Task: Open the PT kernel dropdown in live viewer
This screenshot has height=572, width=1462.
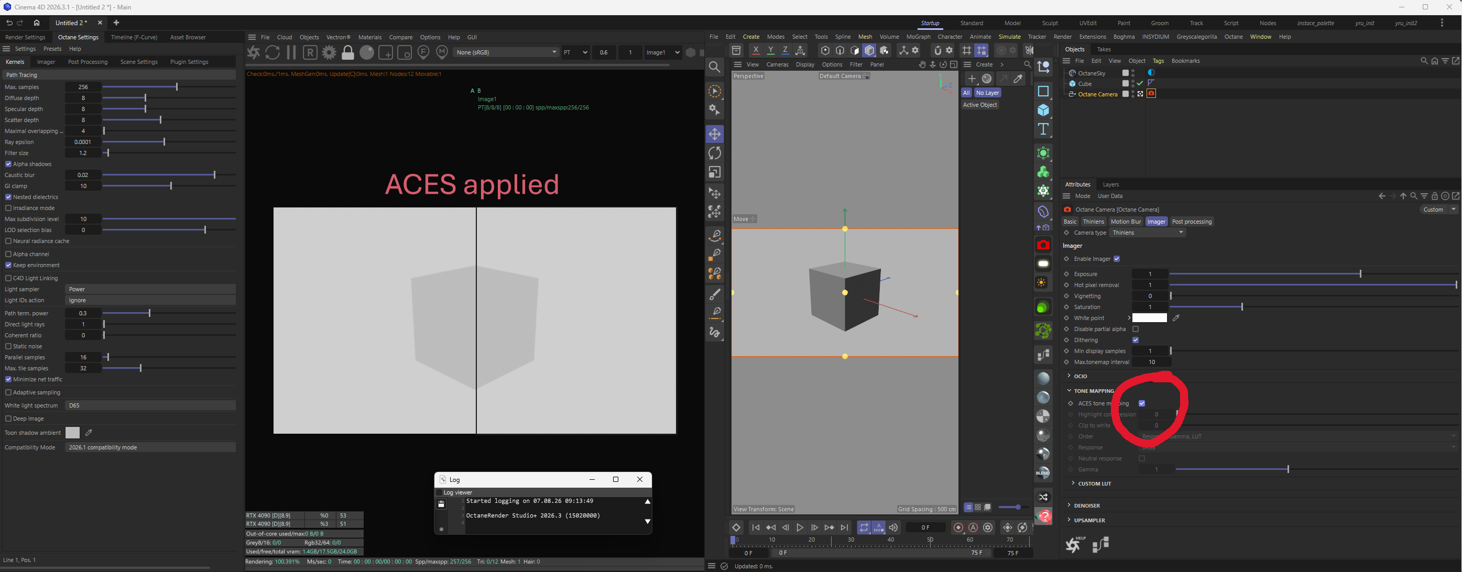Action: tap(575, 52)
